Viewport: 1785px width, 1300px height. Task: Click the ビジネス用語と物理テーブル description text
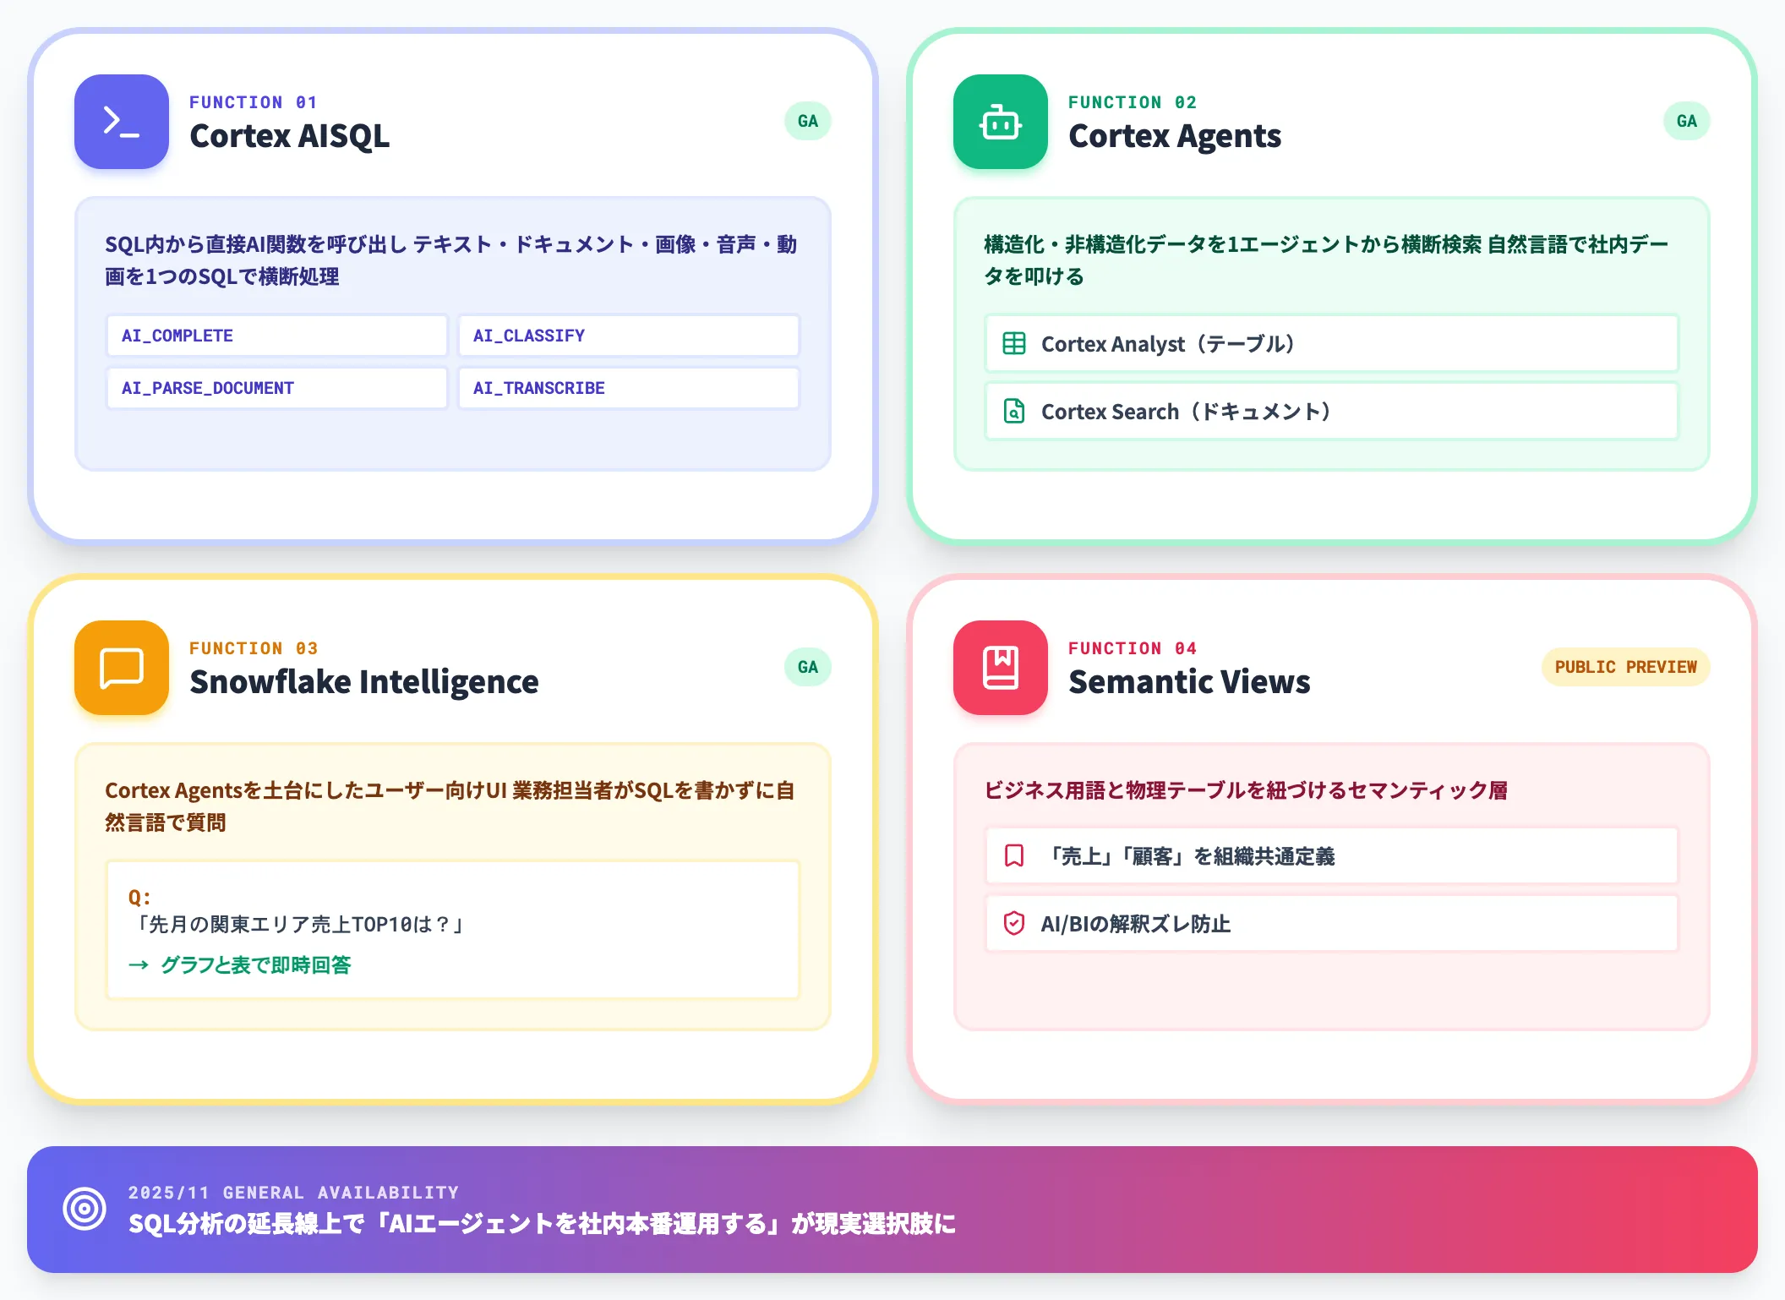pos(1246,790)
